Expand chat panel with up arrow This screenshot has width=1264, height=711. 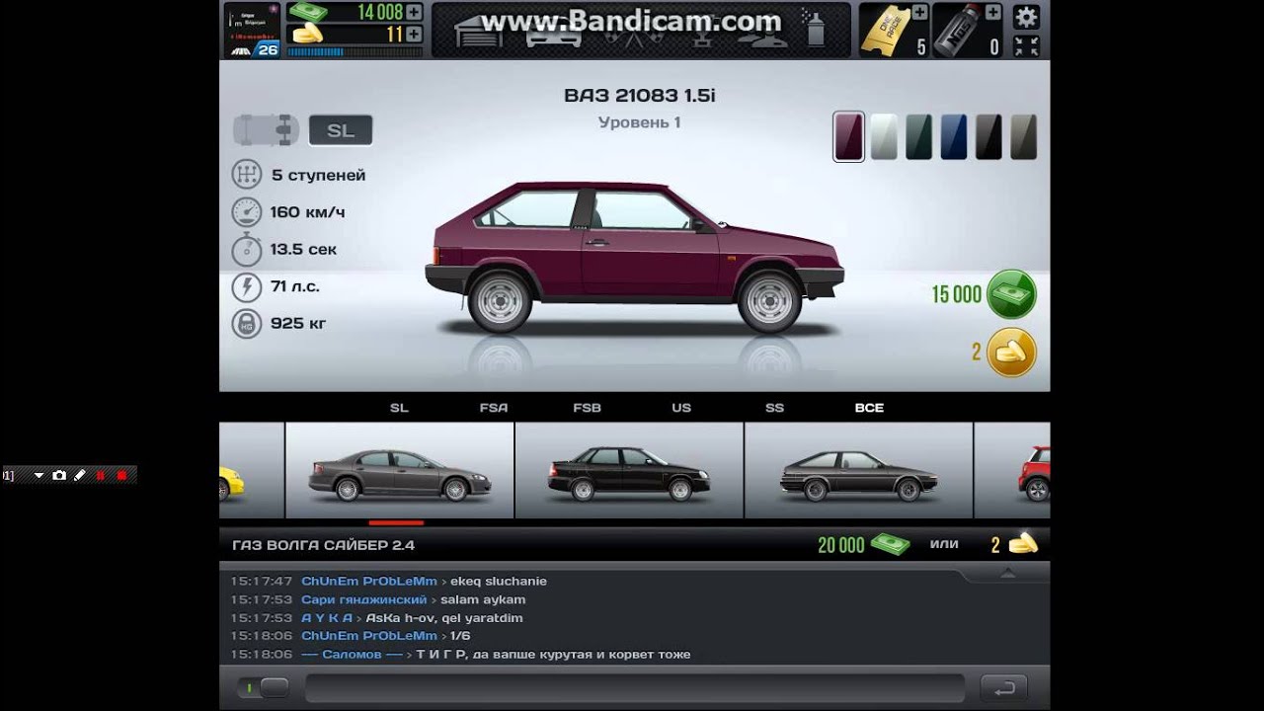[1007, 573]
